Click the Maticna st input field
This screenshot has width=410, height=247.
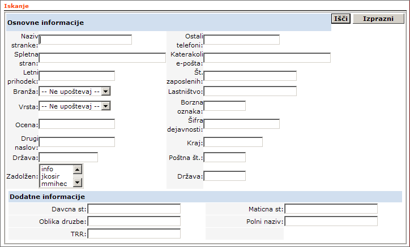coord(331,209)
